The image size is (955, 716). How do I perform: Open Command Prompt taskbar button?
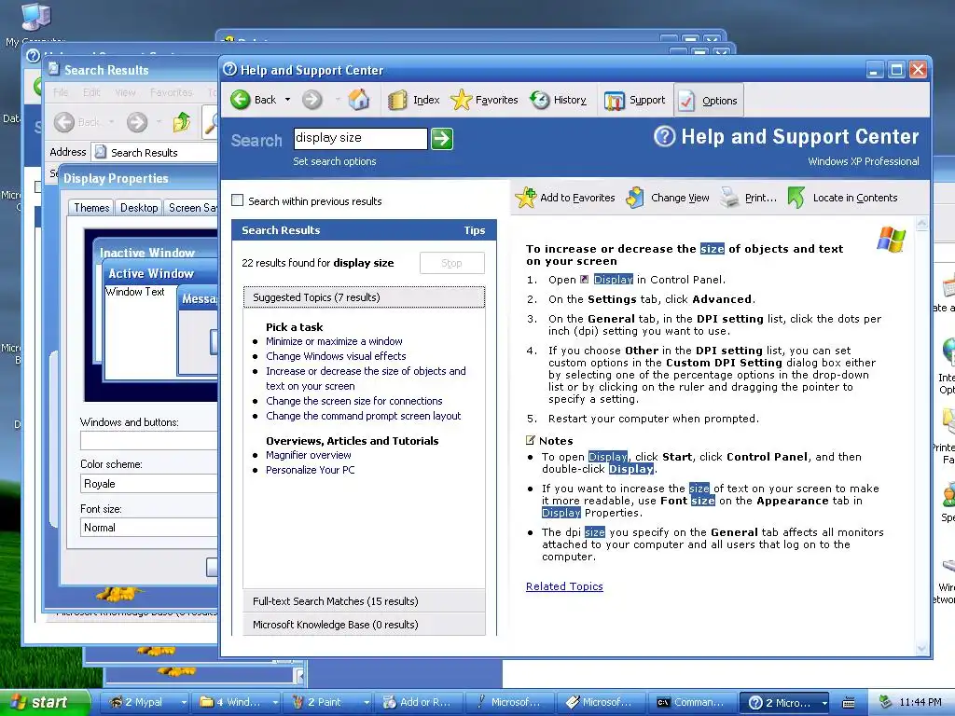coord(693,702)
